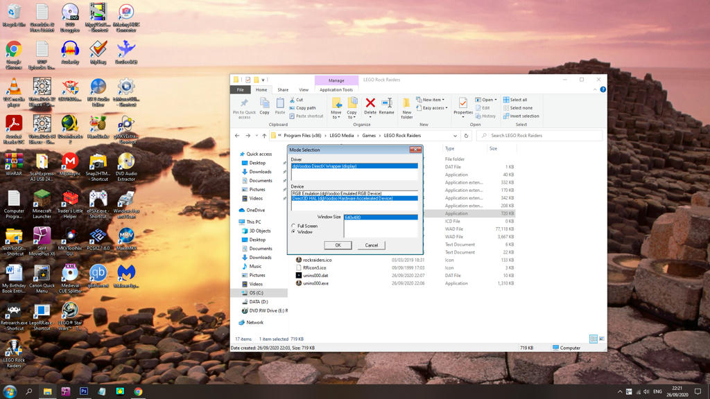
Task: Select RGB Emulation device in the list
Action: point(354,193)
